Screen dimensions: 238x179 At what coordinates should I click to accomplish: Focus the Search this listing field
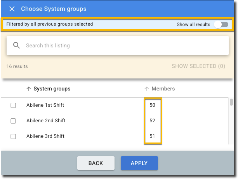pyautogui.click(x=124, y=45)
